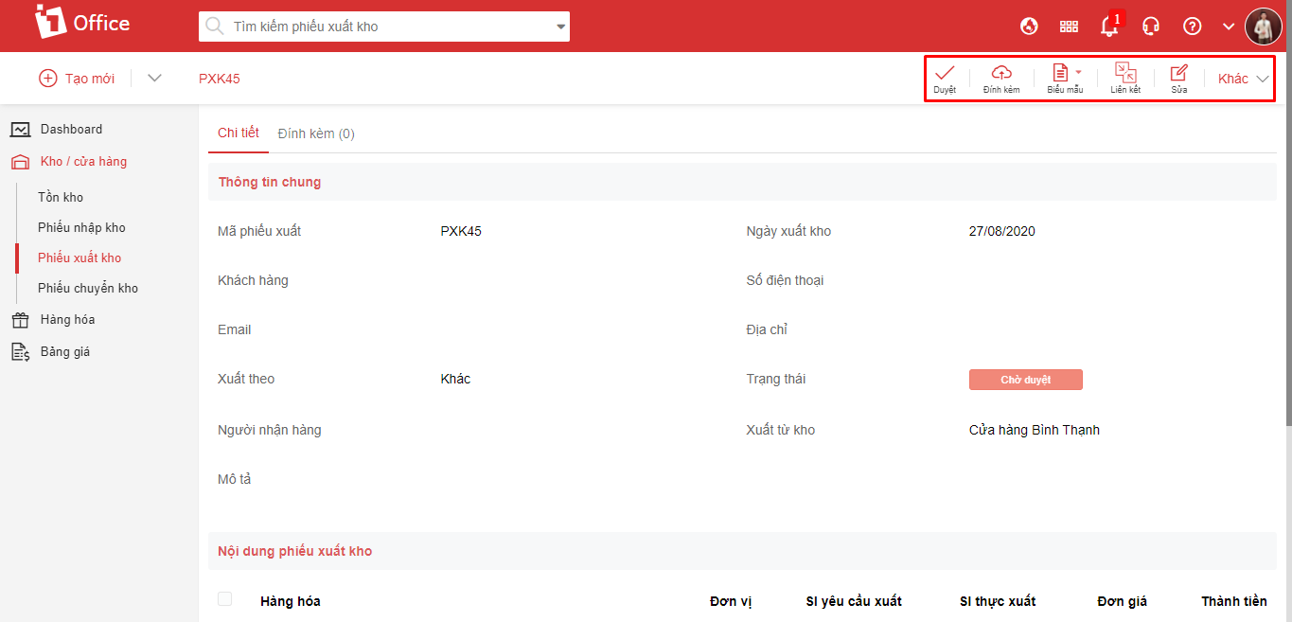Click the Đính kèm upload icon
1292x622 pixels.
tap(1000, 74)
